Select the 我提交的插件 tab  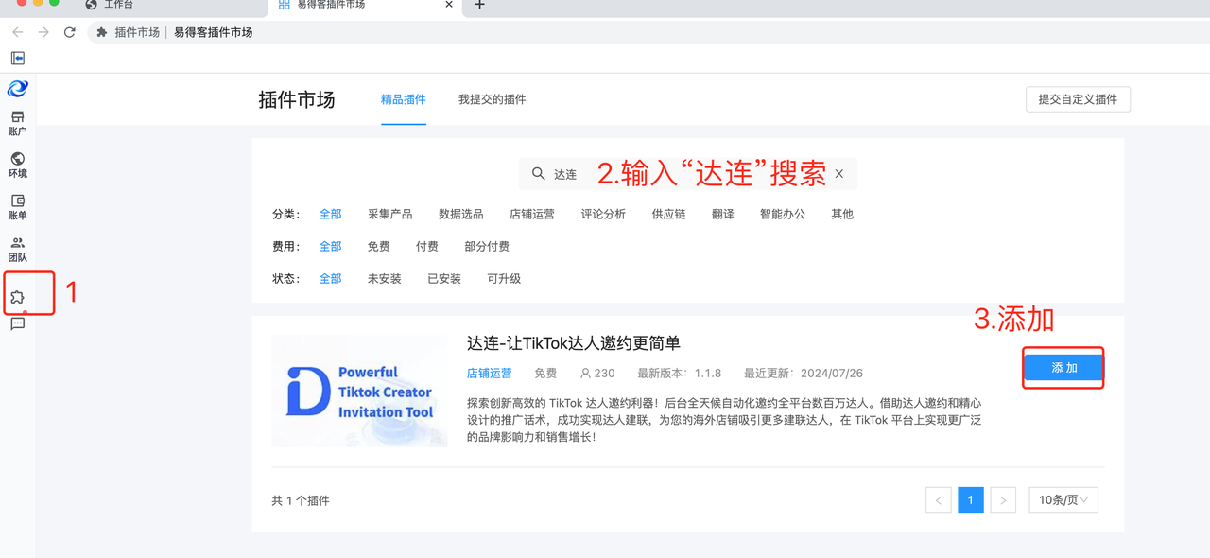493,99
